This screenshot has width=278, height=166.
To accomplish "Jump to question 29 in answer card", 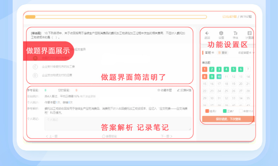I will tap(204, 98).
